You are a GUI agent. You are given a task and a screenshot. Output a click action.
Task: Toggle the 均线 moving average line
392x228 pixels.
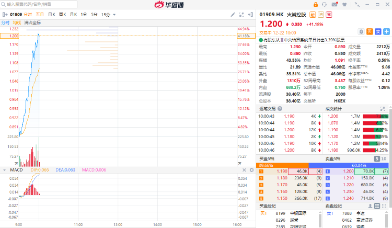point(17,22)
